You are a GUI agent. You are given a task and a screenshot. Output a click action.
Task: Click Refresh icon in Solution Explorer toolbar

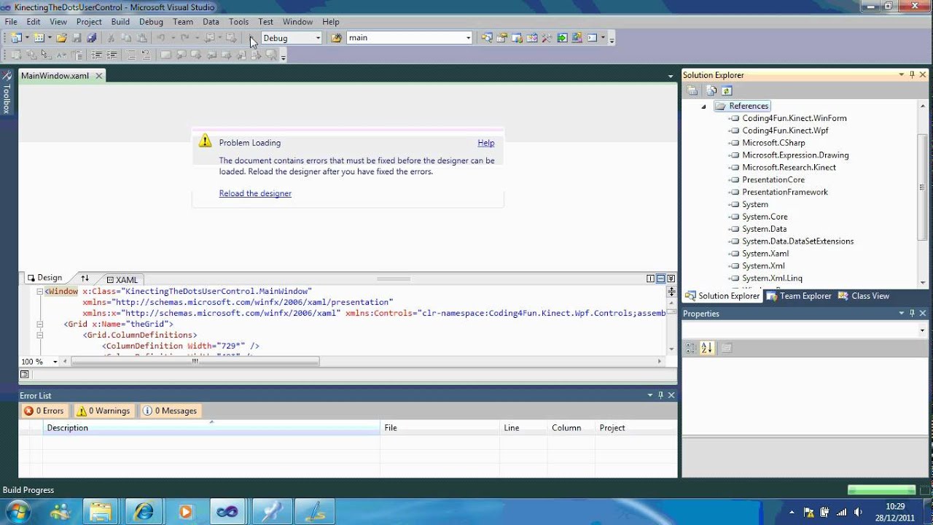pyautogui.click(x=727, y=91)
